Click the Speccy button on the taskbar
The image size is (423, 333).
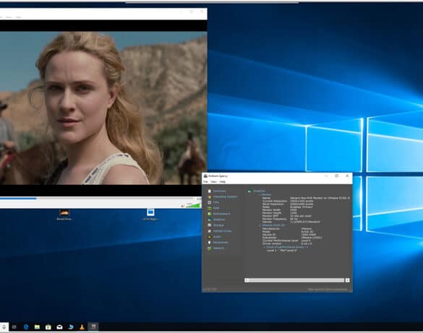(93, 326)
